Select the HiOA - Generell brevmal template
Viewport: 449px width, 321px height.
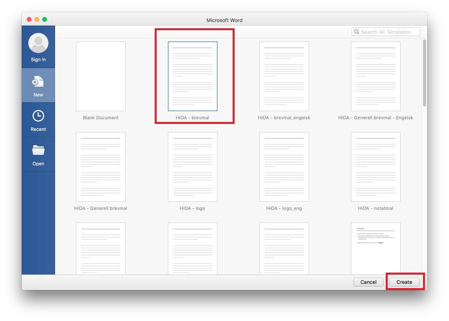(101, 167)
